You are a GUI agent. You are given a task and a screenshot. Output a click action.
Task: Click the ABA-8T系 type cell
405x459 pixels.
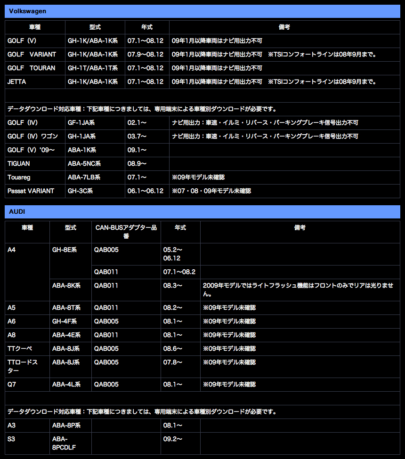pos(71,308)
